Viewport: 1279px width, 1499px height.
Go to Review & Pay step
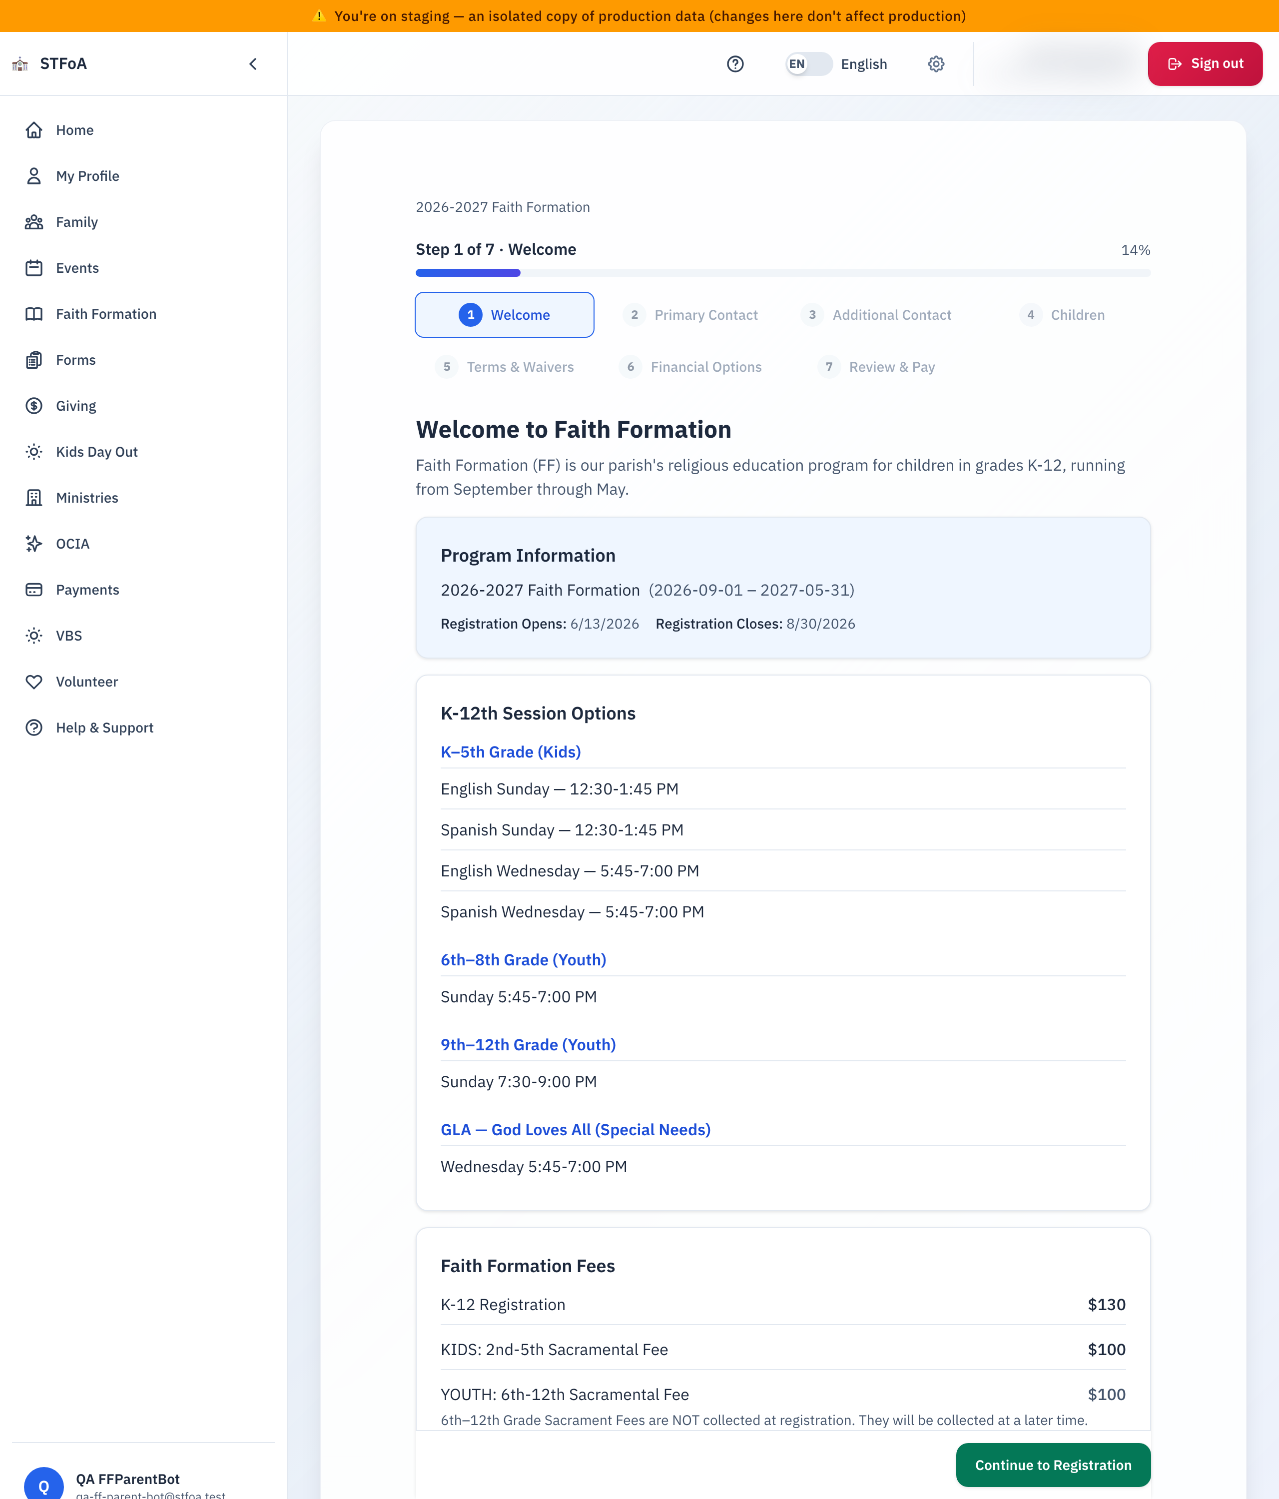coord(876,367)
